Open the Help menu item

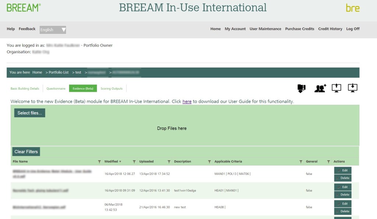(x=11, y=29)
